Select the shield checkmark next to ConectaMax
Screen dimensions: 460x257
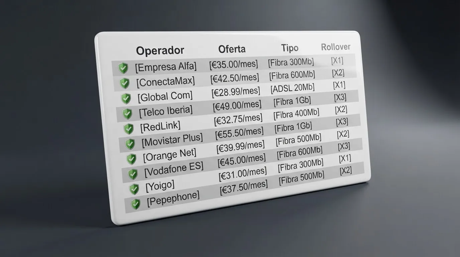(x=124, y=83)
